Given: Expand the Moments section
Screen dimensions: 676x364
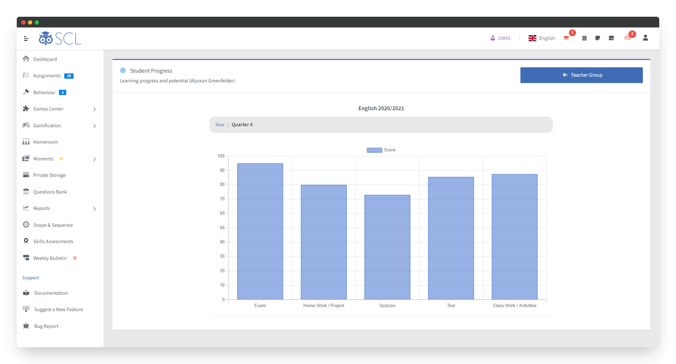Looking at the screenshot, I should click(43, 158).
